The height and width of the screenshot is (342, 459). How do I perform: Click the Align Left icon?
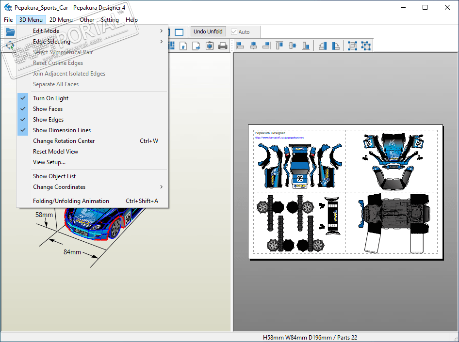click(x=240, y=46)
